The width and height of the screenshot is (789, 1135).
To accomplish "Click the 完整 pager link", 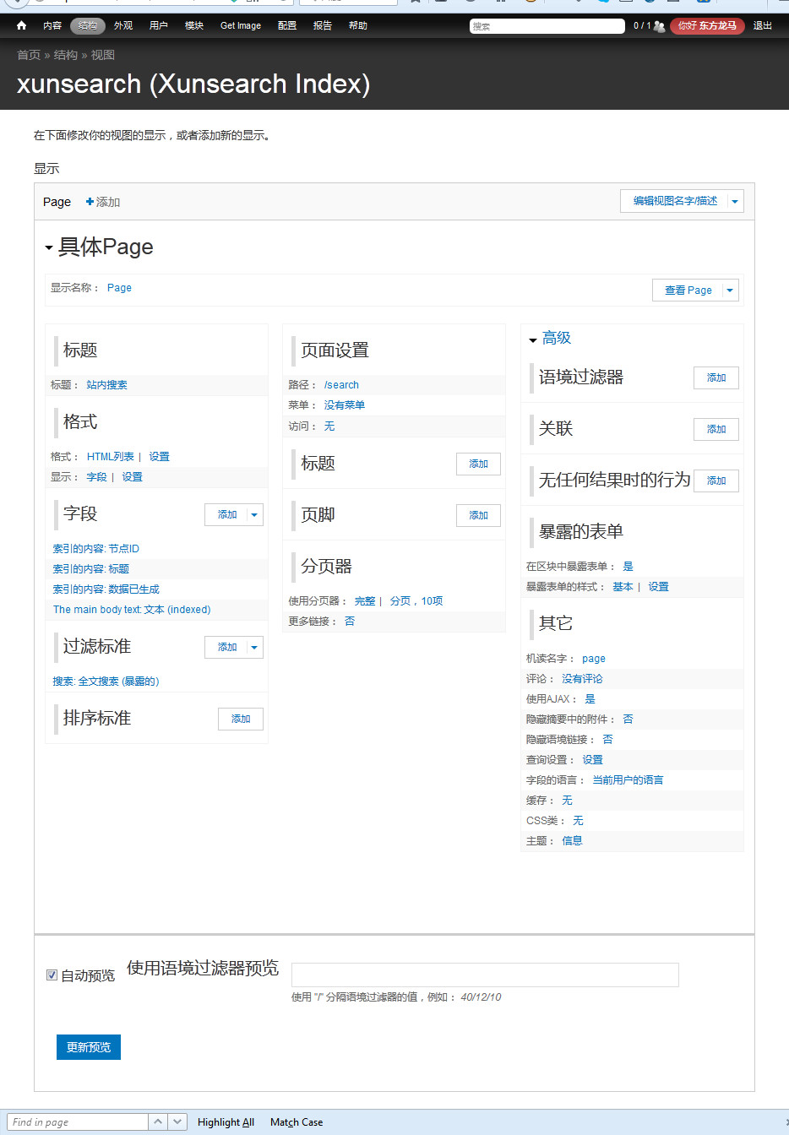I will pos(365,601).
